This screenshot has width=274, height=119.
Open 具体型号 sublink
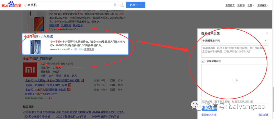78,26
